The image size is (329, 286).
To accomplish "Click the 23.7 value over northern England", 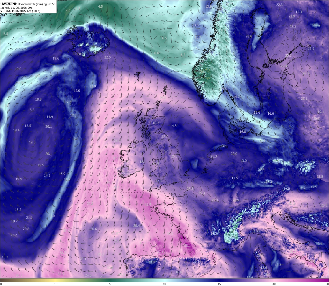I will 164,136.
